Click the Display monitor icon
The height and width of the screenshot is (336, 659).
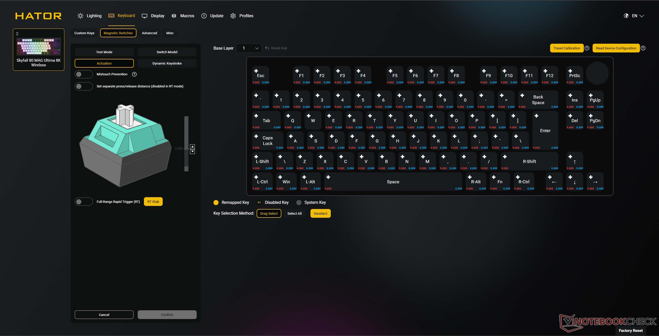144,16
